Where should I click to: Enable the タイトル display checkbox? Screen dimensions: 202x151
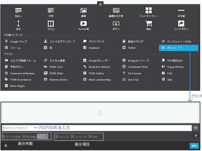pyautogui.click(x=56, y=137)
